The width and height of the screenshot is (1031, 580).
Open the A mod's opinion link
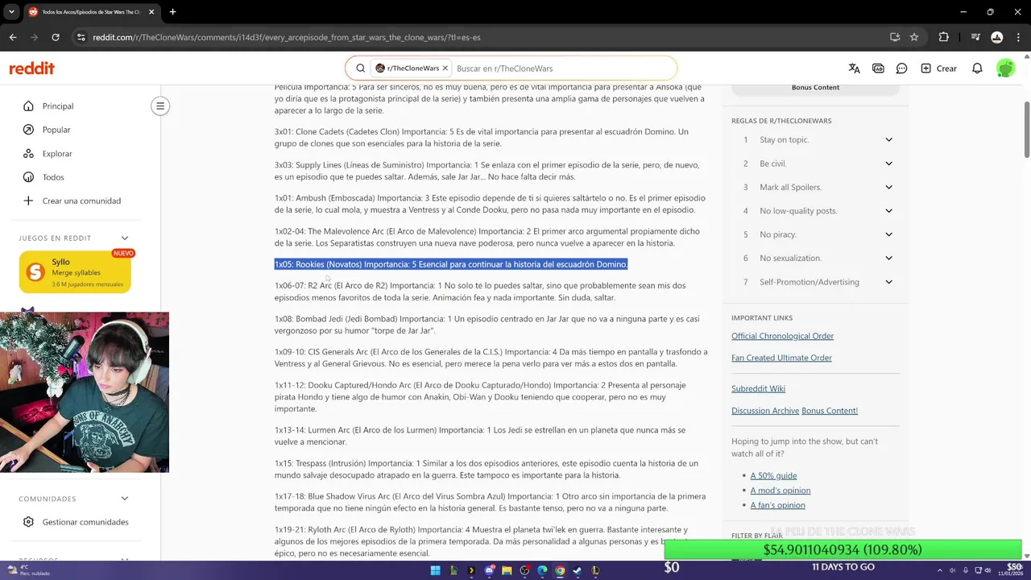pyautogui.click(x=780, y=491)
